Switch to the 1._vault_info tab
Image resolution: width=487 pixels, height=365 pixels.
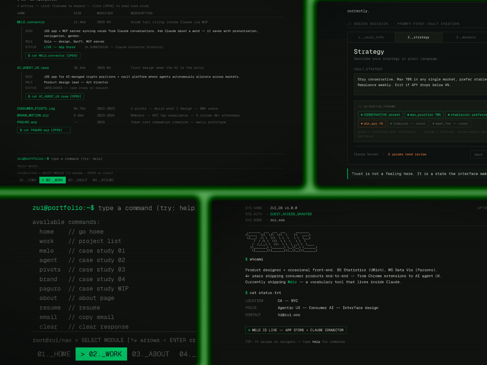tap(371, 37)
